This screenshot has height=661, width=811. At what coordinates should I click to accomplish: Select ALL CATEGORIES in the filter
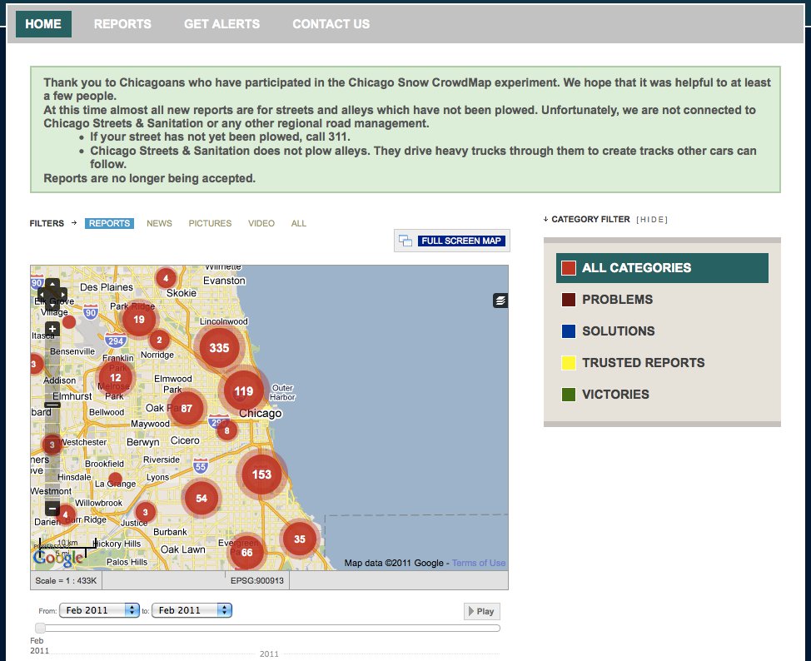pyautogui.click(x=662, y=268)
